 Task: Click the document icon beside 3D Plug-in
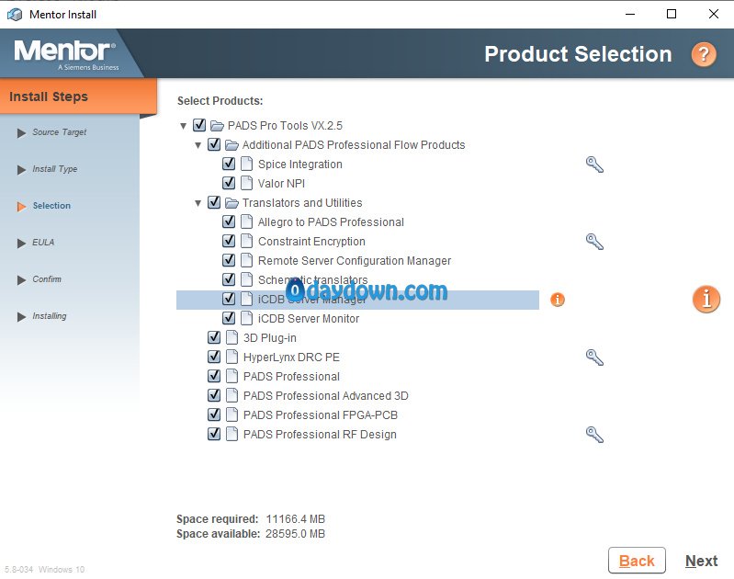click(231, 337)
